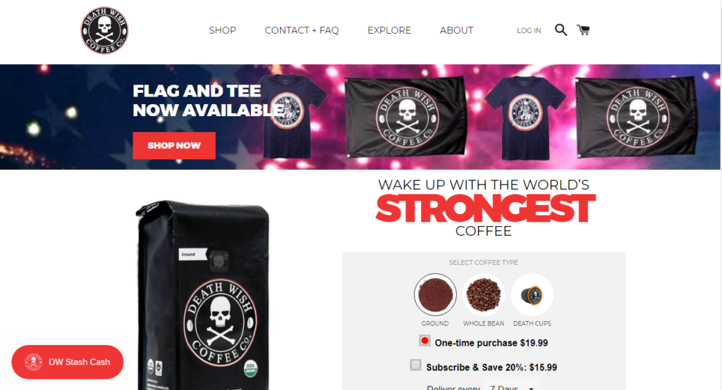Open the shopping cart icon

click(x=583, y=30)
